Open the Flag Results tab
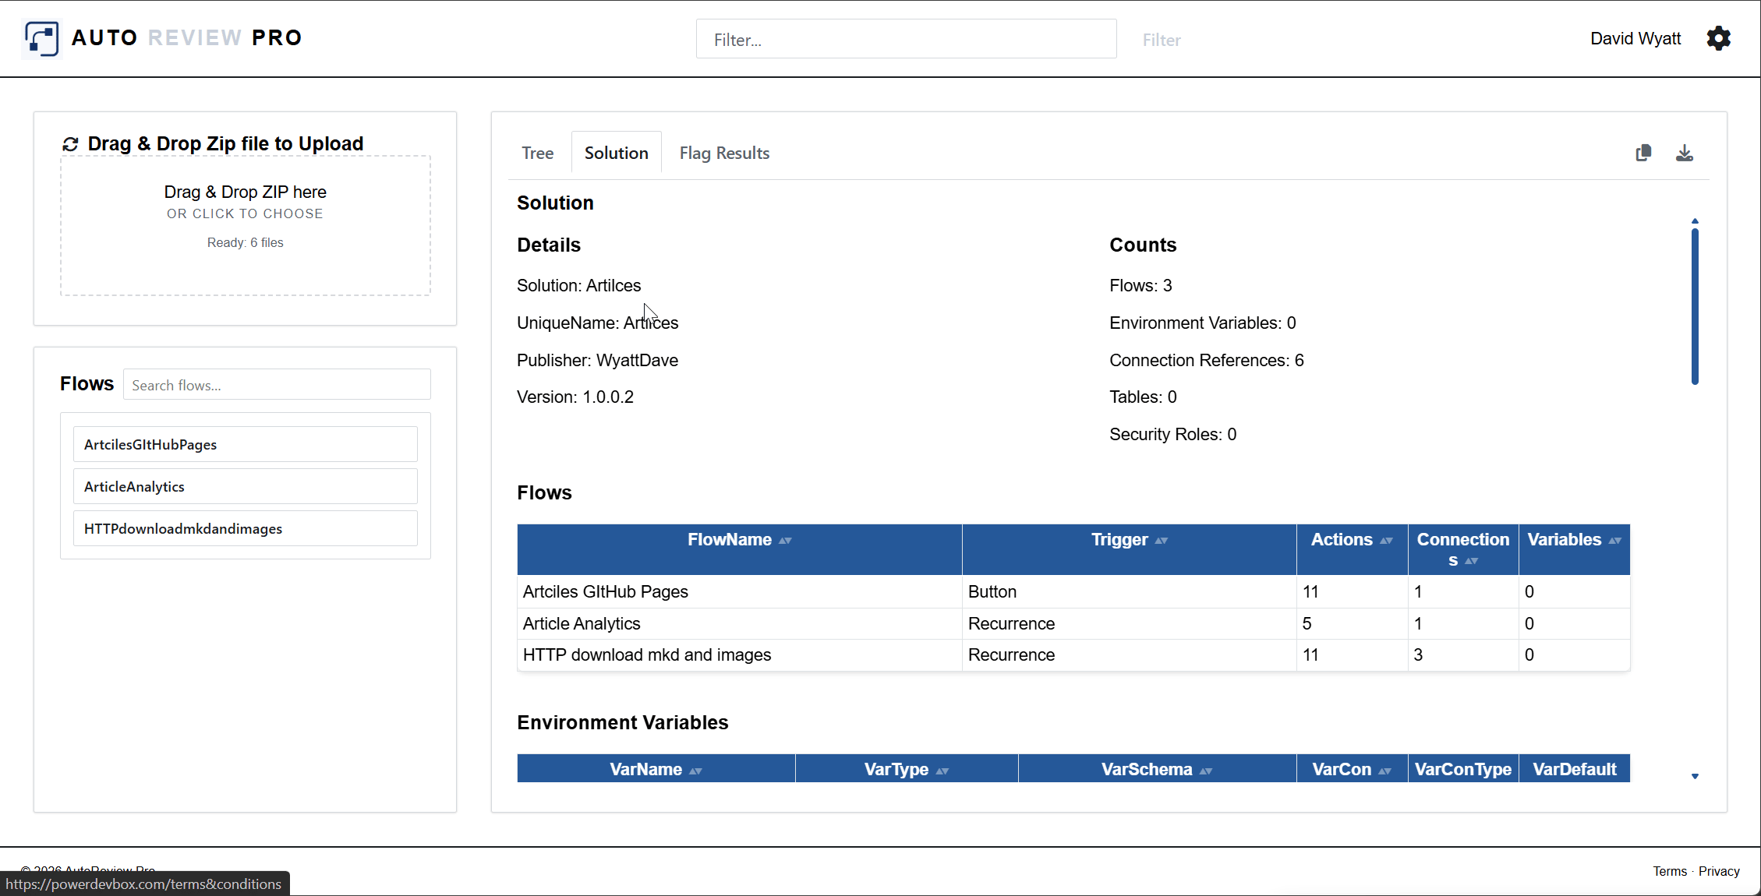Viewport: 1761px width, 896px height. 724,153
